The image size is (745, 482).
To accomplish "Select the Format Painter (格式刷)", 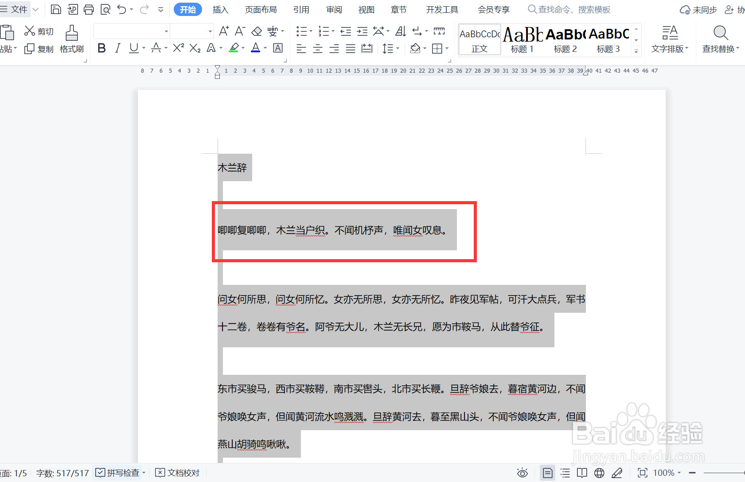I will pos(72,40).
